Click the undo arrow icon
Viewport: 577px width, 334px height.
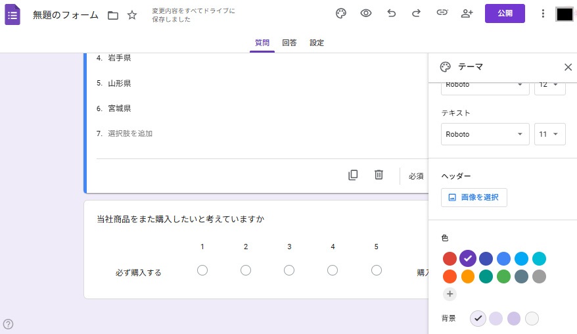coord(392,14)
